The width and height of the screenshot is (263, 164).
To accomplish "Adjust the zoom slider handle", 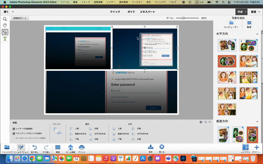I will tap(183, 18).
